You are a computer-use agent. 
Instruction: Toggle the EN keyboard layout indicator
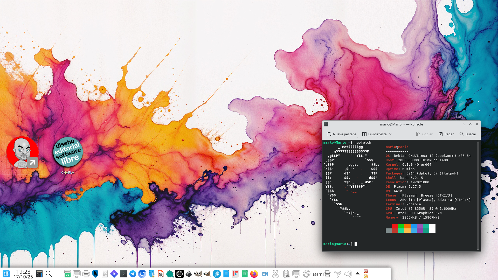pos(265,274)
